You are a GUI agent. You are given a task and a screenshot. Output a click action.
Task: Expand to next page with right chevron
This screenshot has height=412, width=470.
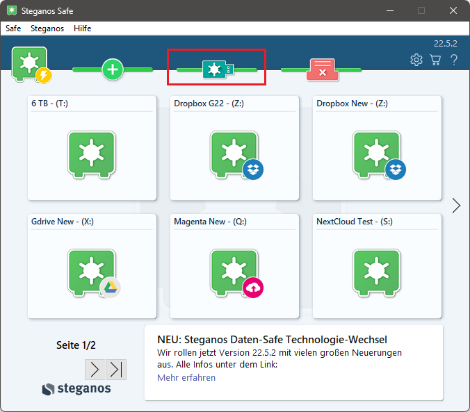(456, 206)
